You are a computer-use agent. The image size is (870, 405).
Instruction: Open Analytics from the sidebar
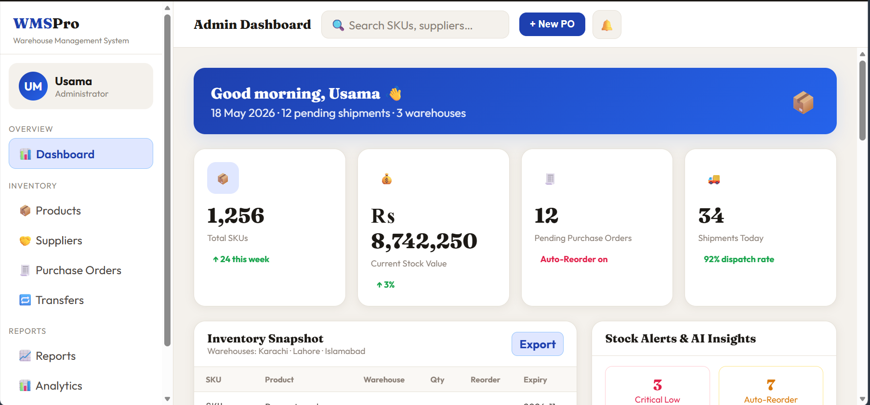click(x=81, y=386)
